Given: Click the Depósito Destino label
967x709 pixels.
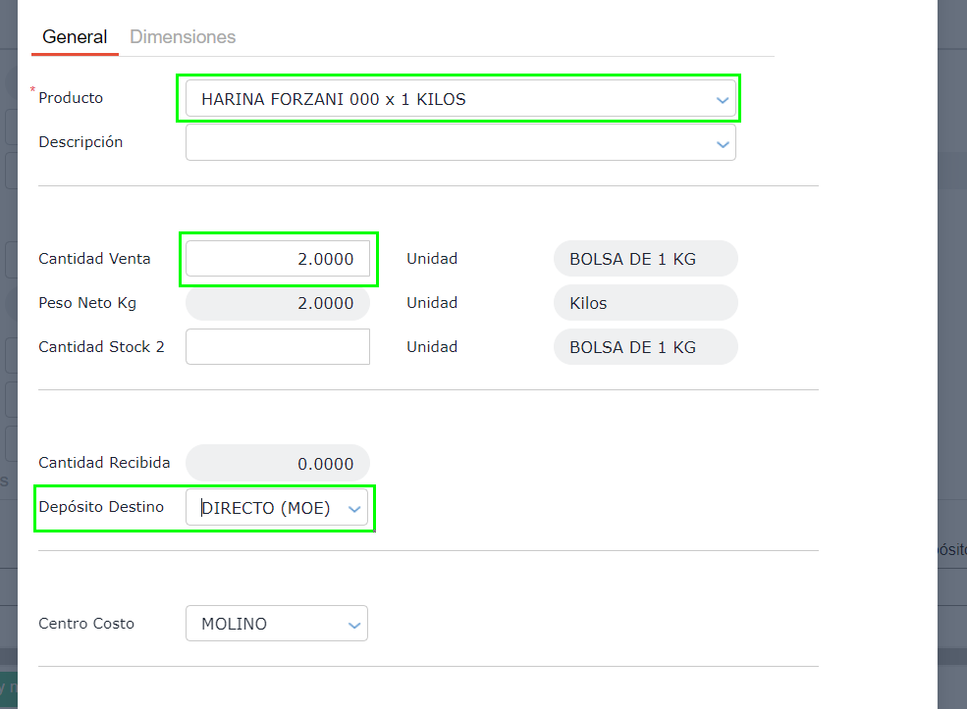Looking at the screenshot, I should 101,507.
